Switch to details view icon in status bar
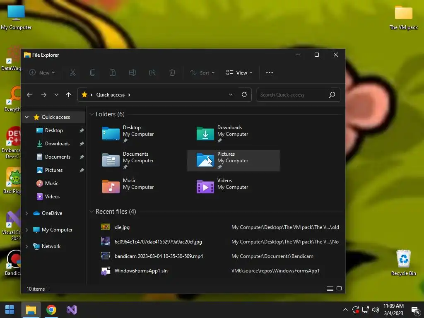424x318 pixels. tap(330, 289)
